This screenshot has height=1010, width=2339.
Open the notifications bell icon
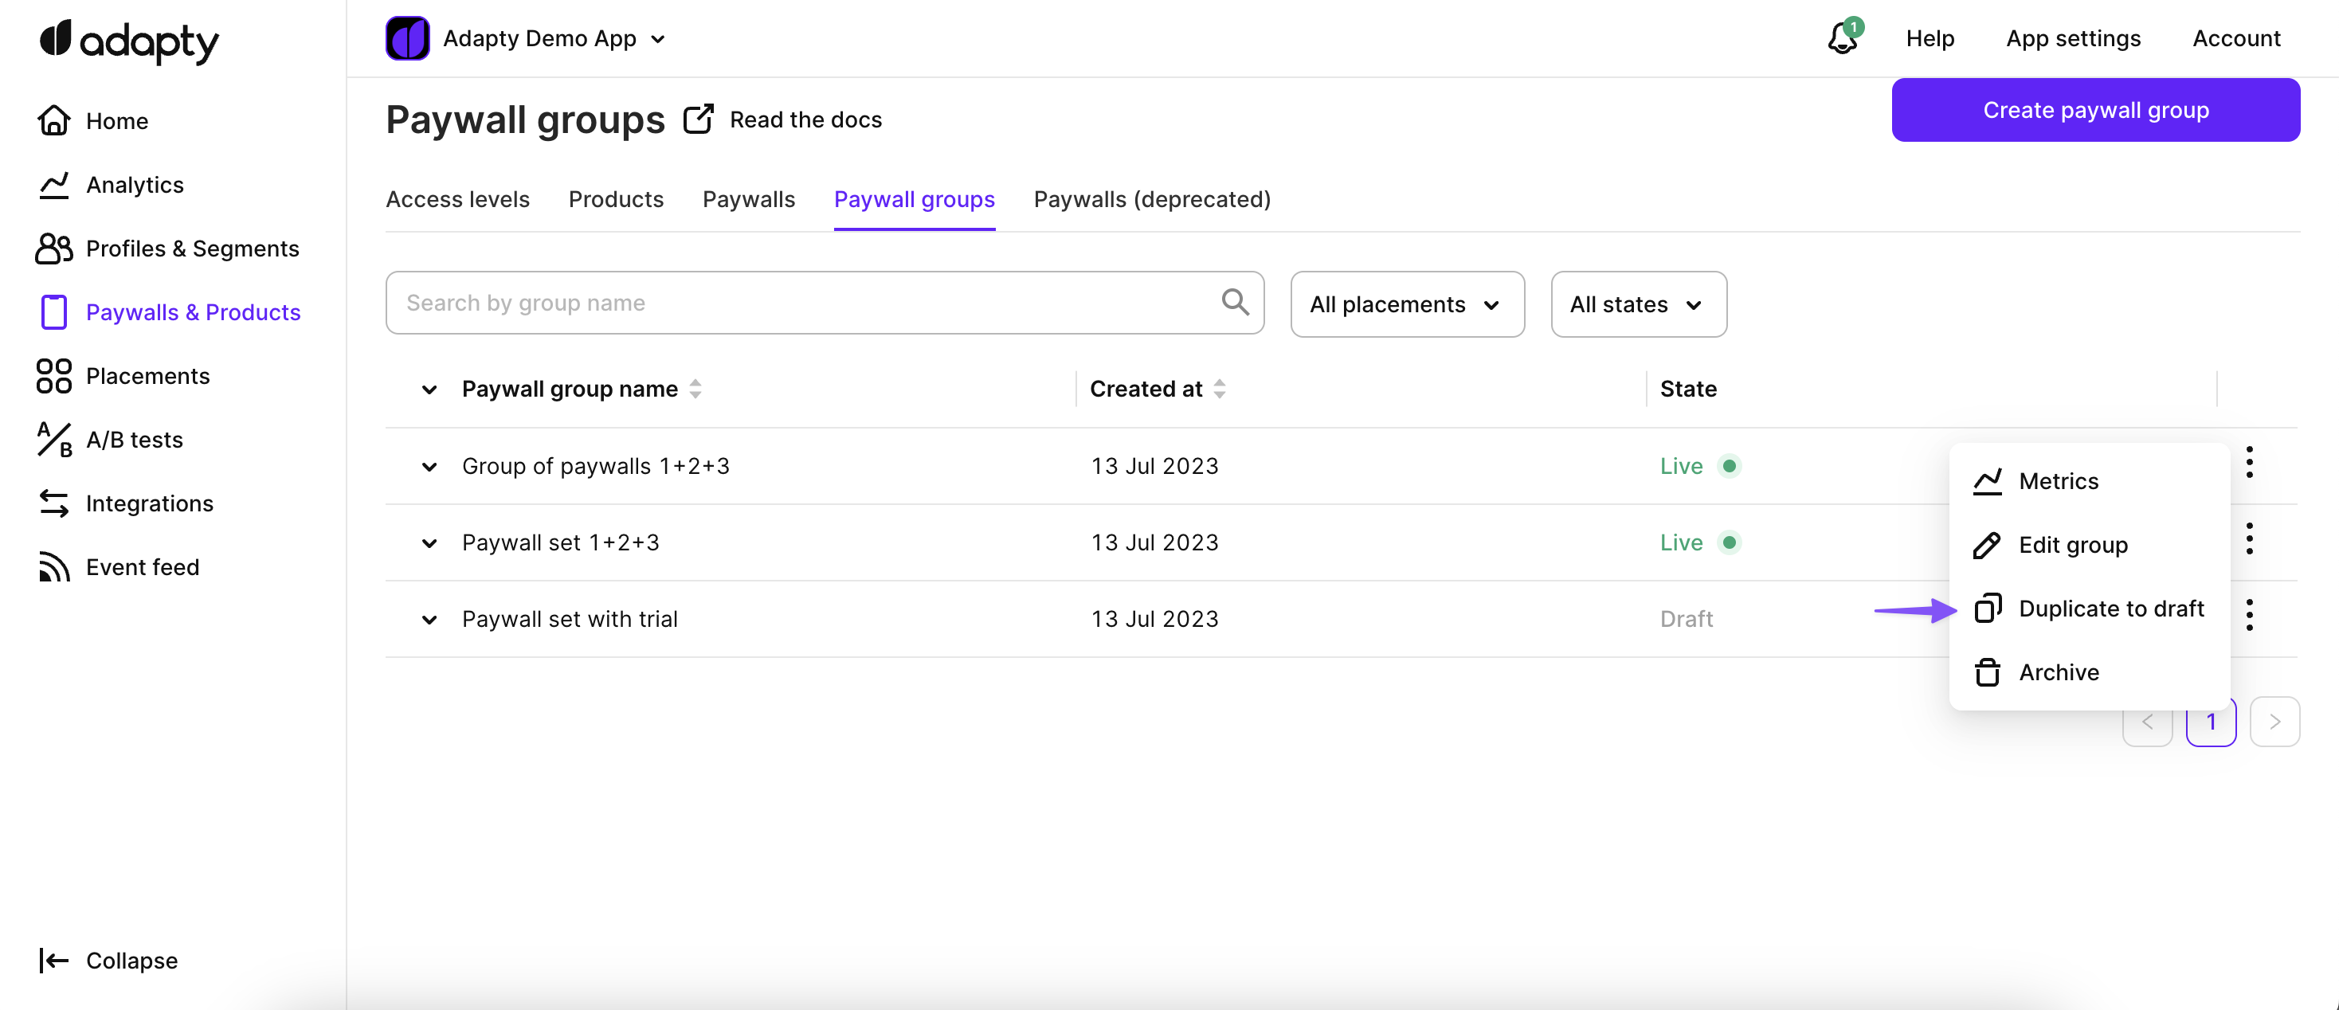tap(1843, 39)
